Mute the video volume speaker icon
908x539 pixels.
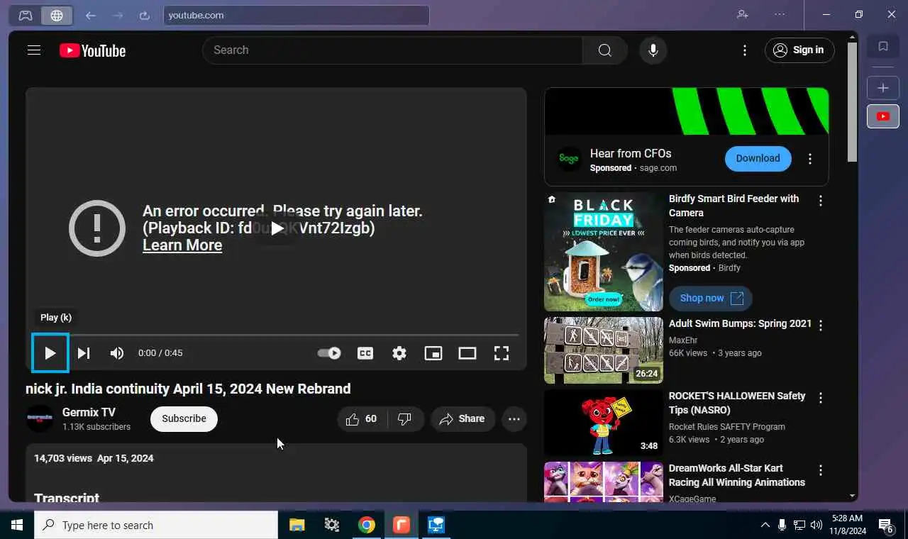117,352
